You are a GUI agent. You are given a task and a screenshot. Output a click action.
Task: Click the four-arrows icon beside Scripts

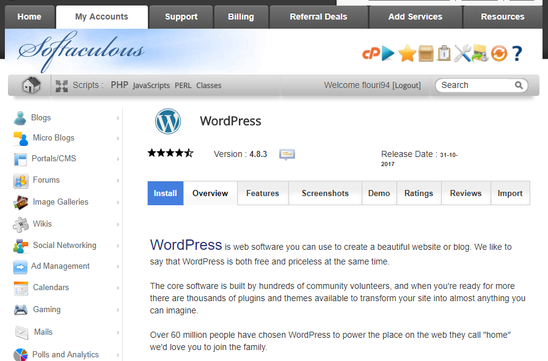coord(62,86)
